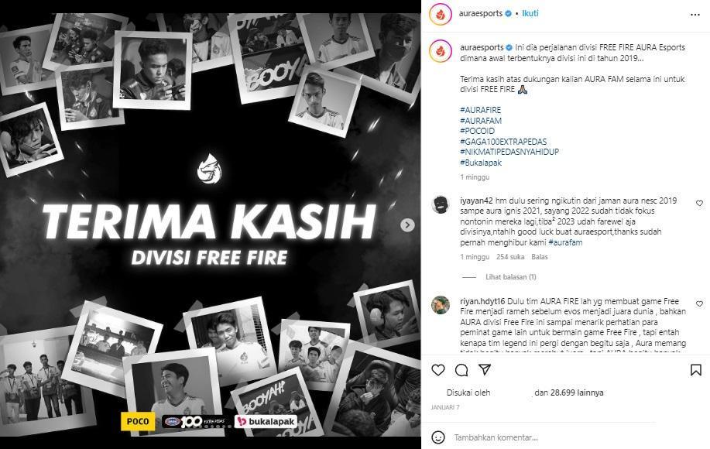View riyan.hdyt16's profile picture

pyautogui.click(x=440, y=305)
